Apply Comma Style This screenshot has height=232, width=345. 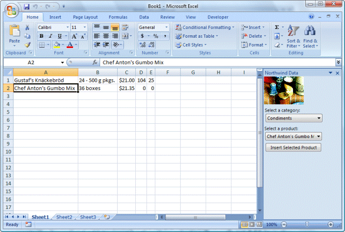(x=165, y=36)
